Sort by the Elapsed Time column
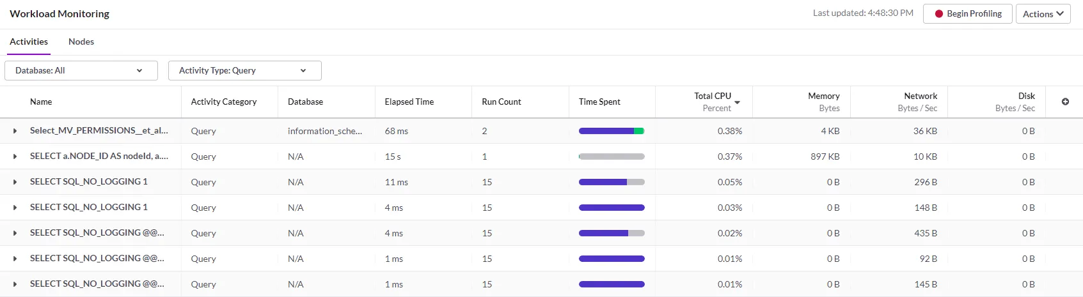The height and width of the screenshot is (297, 1083). pyautogui.click(x=409, y=102)
